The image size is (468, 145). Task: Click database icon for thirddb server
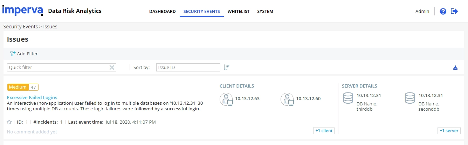(x=348, y=98)
